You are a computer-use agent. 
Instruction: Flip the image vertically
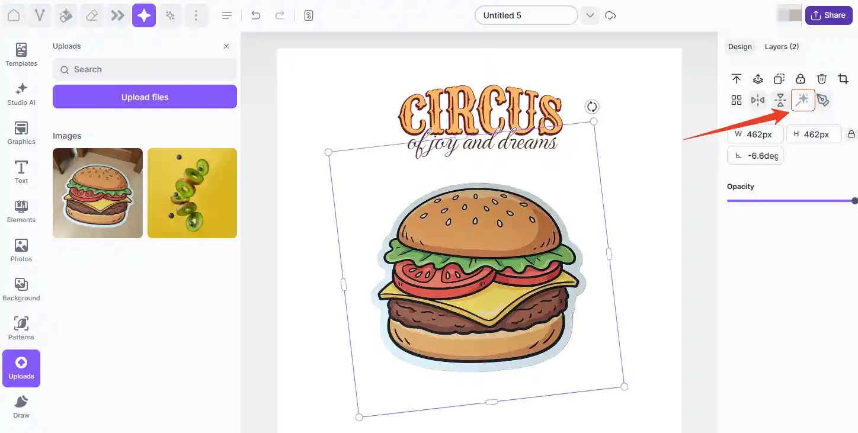coord(780,100)
